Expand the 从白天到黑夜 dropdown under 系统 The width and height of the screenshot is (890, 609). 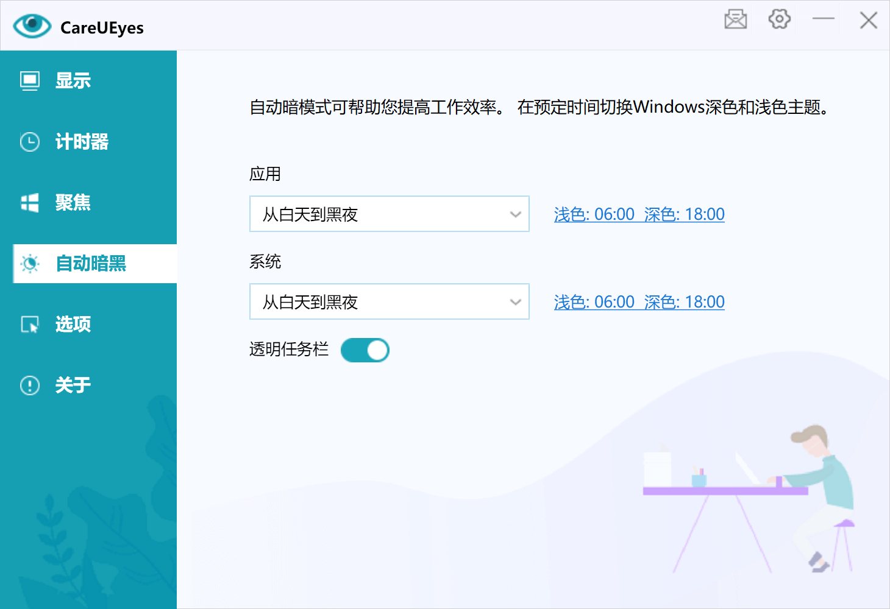tap(515, 301)
